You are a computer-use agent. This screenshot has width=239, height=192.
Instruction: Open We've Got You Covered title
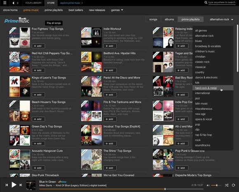point(119,175)
